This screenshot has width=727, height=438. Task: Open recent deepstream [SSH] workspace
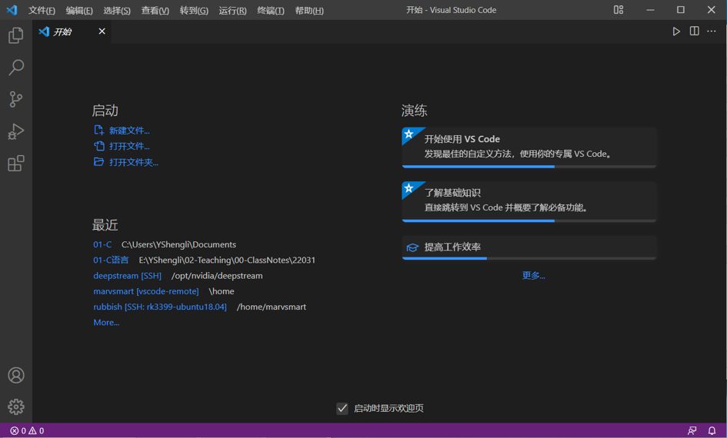pyautogui.click(x=128, y=276)
